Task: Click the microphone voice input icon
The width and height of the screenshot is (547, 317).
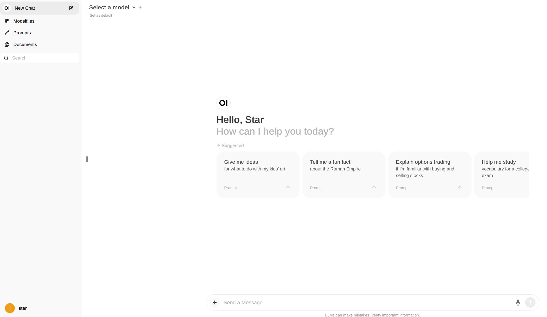Action: pos(518,302)
